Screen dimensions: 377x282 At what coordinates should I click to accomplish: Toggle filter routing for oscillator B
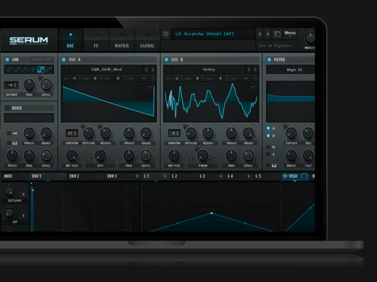268,136
